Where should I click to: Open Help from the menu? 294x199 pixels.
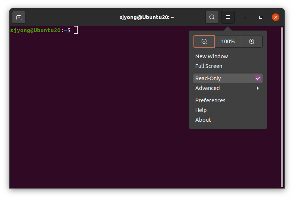(x=228, y=110)
